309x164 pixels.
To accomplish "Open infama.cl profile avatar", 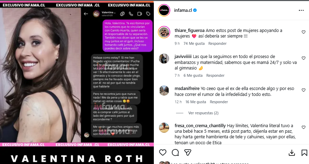I will point(164,10).
